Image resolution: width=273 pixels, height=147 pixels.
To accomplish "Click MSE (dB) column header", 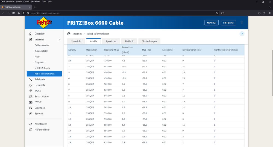I will (146, 50).
